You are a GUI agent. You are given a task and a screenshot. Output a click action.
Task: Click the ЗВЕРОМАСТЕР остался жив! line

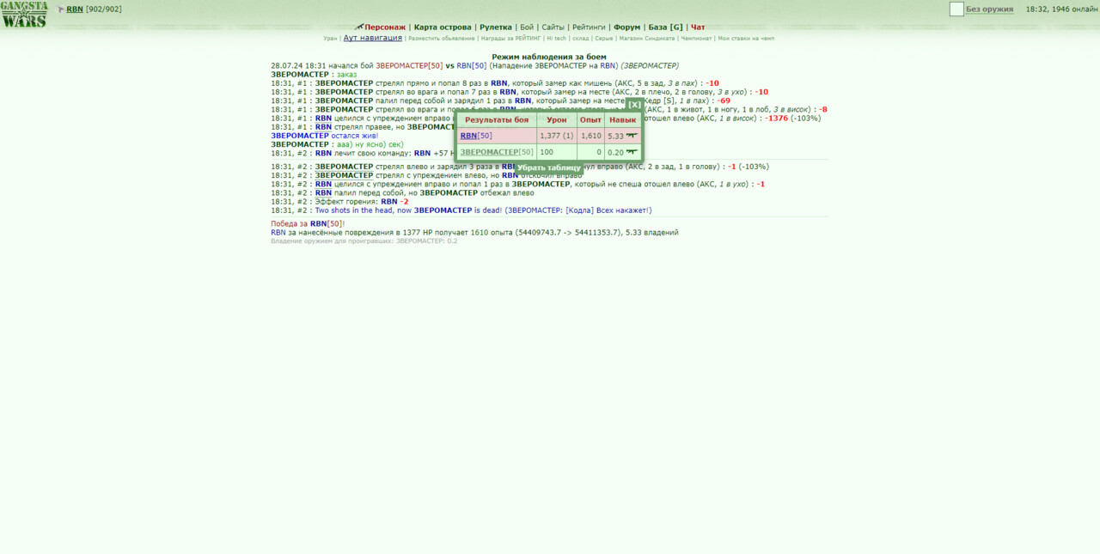pos(324,136)
